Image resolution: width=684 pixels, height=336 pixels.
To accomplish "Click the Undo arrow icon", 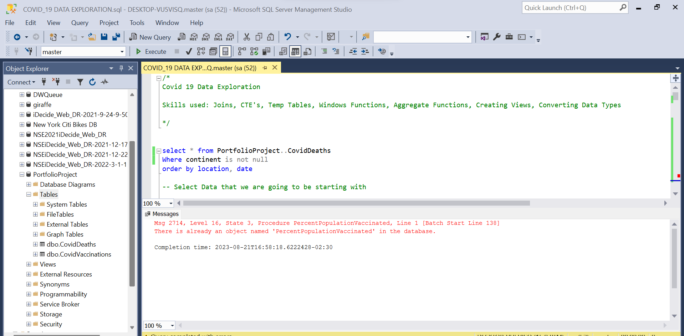I will pos(287,37).
